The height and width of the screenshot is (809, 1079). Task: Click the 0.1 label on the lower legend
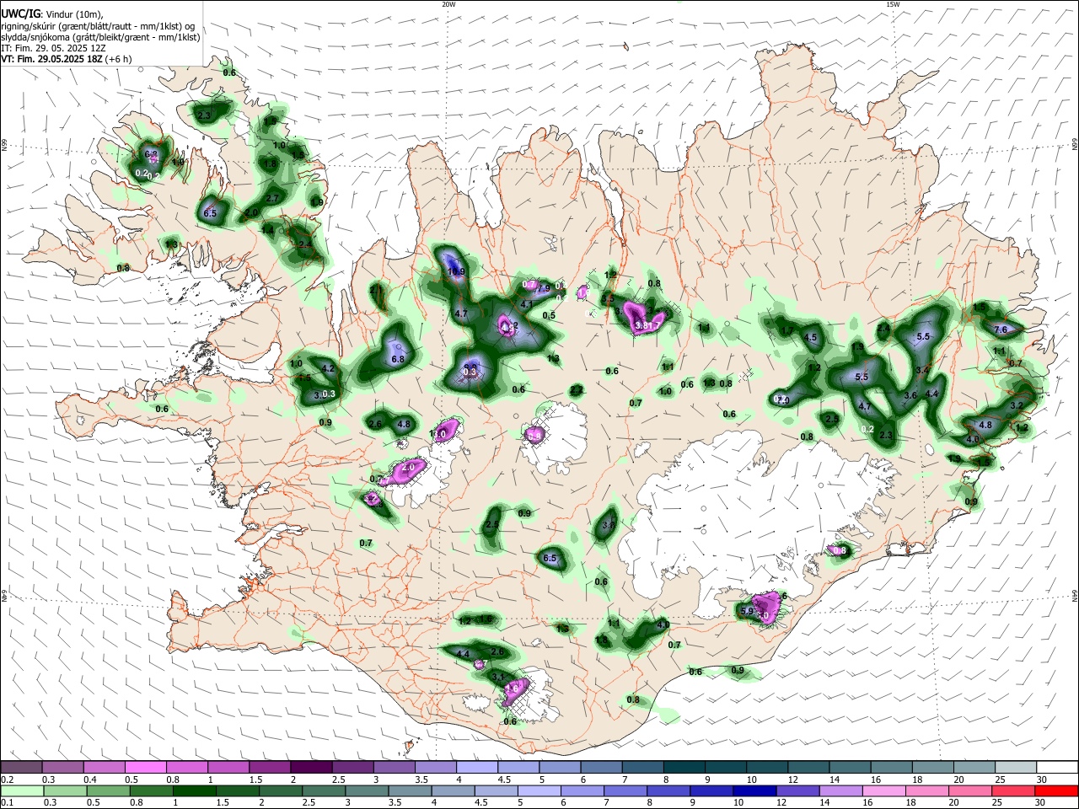pyautogui.click(x=7, y=803)
